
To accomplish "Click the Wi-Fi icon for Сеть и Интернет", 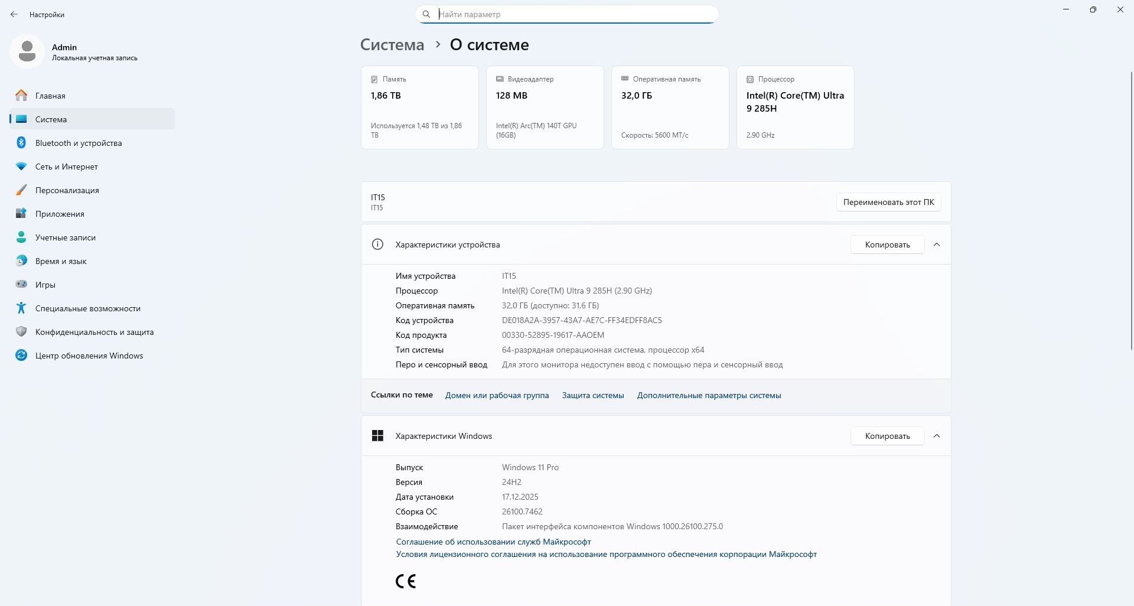I will point(21,167).
